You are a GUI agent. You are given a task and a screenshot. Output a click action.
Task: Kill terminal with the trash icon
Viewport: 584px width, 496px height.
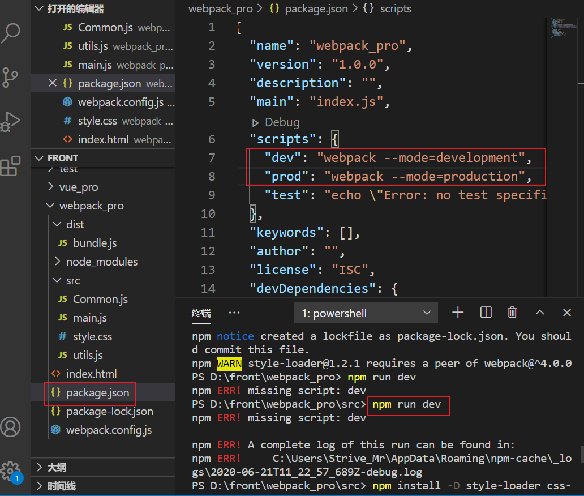pos(512,313)
